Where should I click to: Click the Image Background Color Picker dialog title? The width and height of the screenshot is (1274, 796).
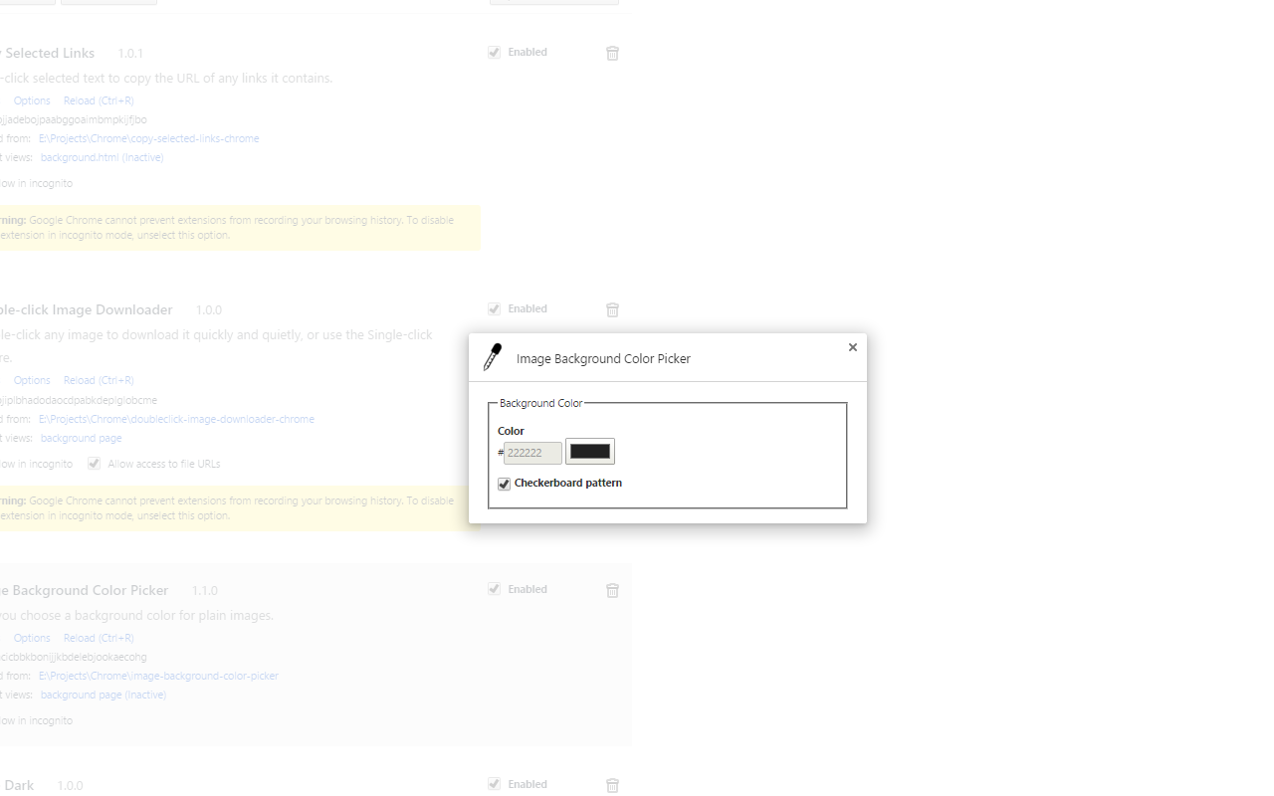[603, 358]
